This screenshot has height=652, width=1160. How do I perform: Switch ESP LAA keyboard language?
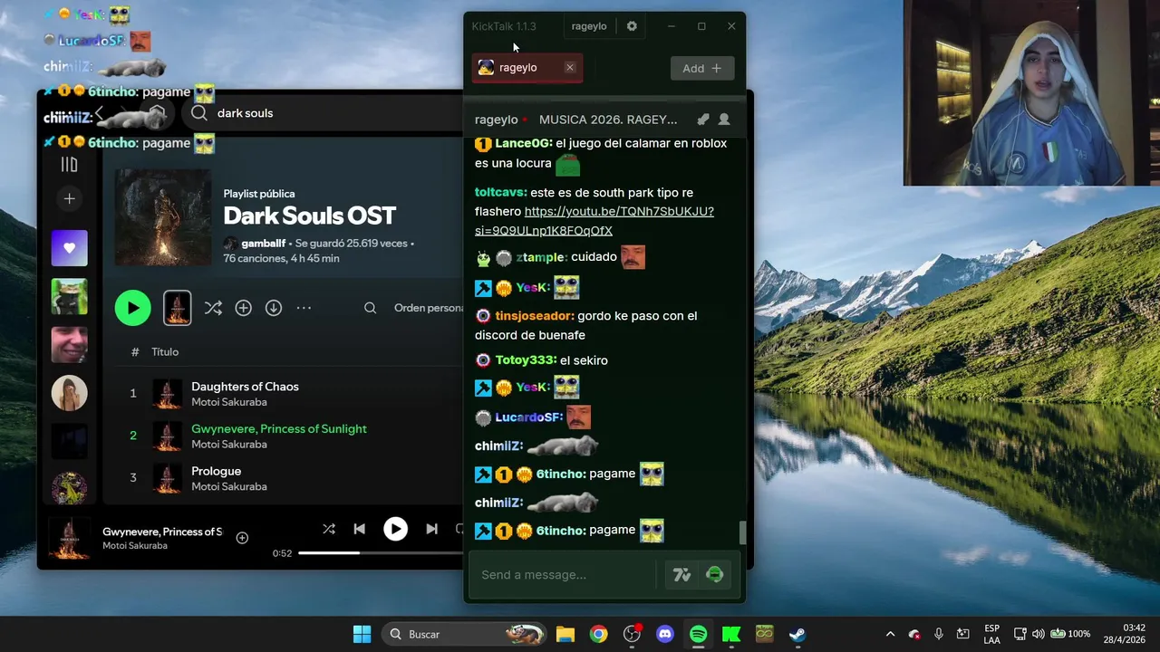pyautogui.click(x=992, y=634)
